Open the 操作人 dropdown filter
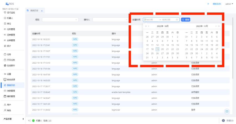This screenshot has height=124, width=236. coord(110,20)
